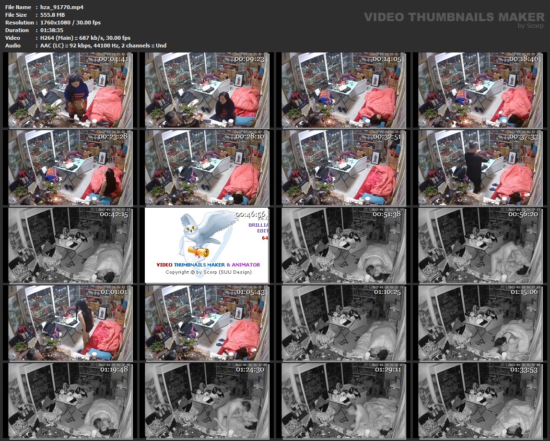Open the thumbnail stamped 00:18:46
This screenshot has height=441, width=550.
(480, 89)
